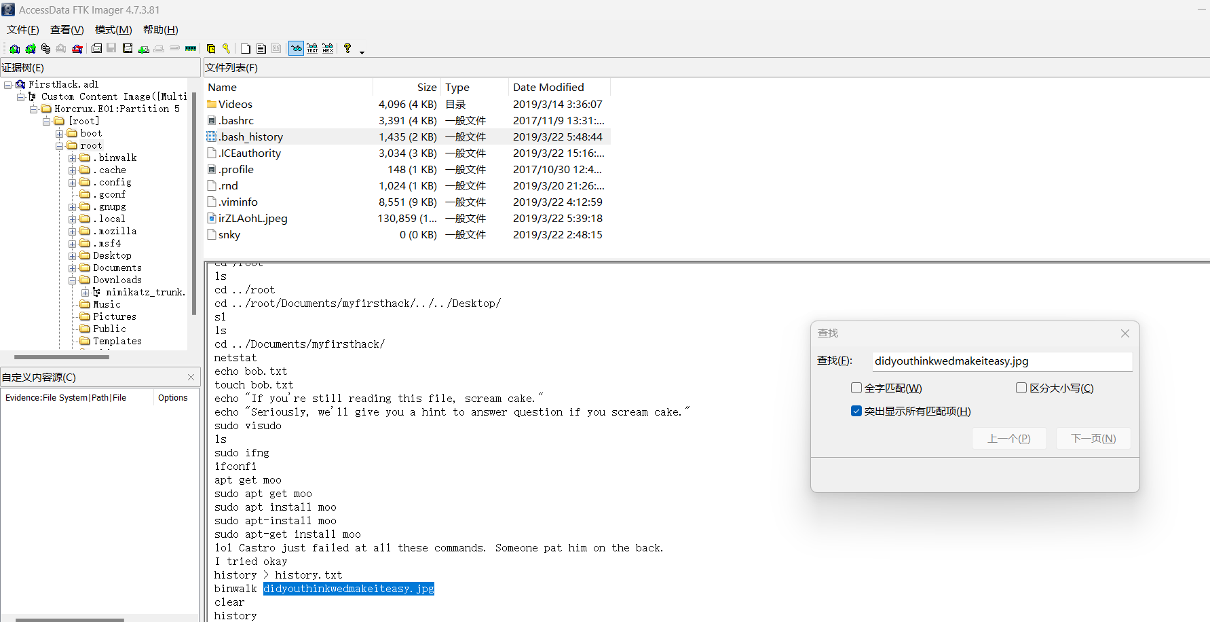The height and width of the screenshot is (622, 1210).
Task: Click the Add to Custom Content Image icon
Action: (144, 48)
